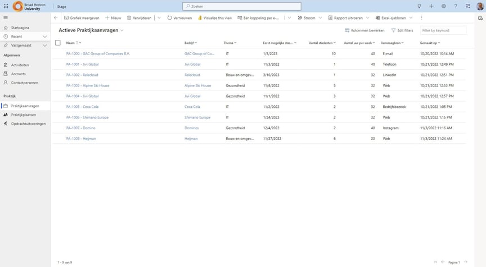
Task: Expand the Stroom dropdown arrow
Action: point(320,18)
